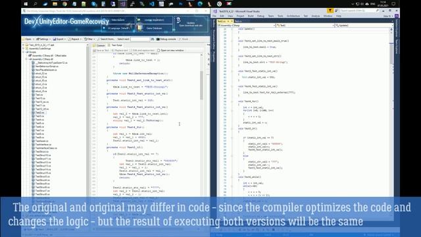Image resolution: width=421 pixels, height=237 pixels.
Task: Open the Video lessons banner button
Action: (x=118, y=20)
